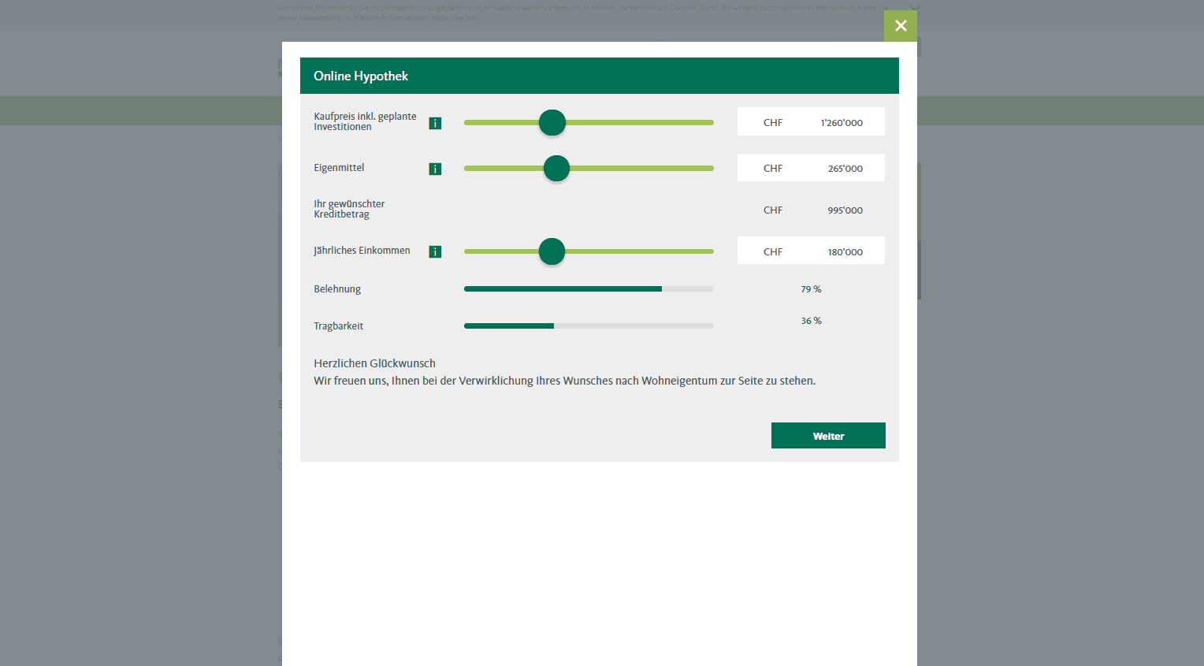Click the Jährliches Einkommen slider handle
1204x666 pixels.
point(552,251)
